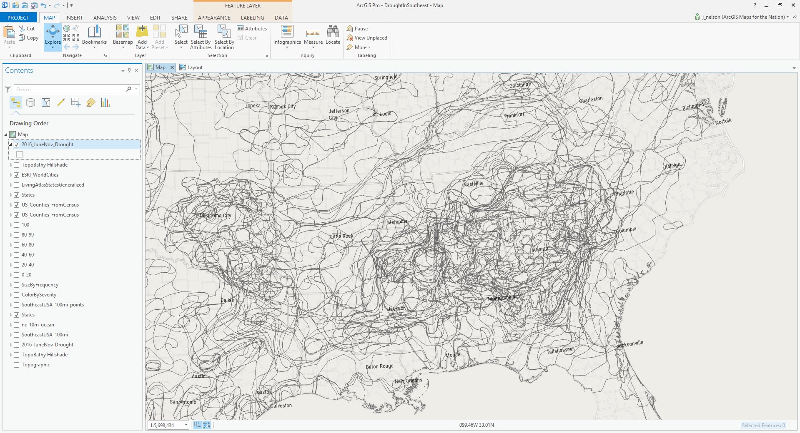Toggle the constraints icon in status bar
The image size is (800, 433).
pos(207,425)
